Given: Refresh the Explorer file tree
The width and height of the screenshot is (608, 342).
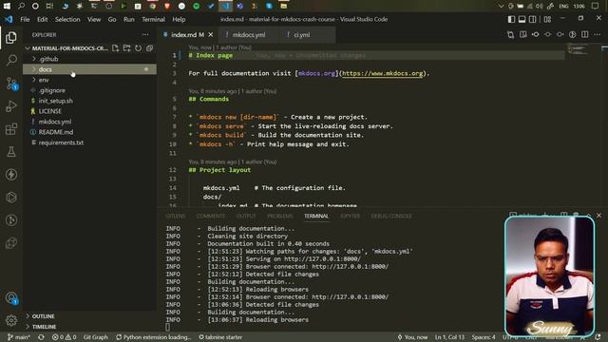Looking at the screenshot, I should click(138, 48).
